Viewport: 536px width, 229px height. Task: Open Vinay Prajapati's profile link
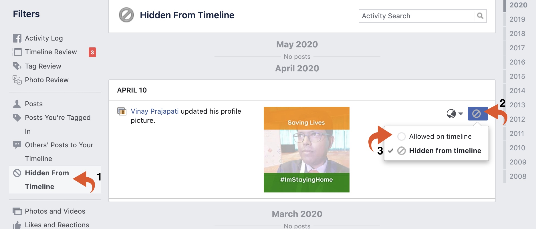pyautogui.click(x=155, y=111)
